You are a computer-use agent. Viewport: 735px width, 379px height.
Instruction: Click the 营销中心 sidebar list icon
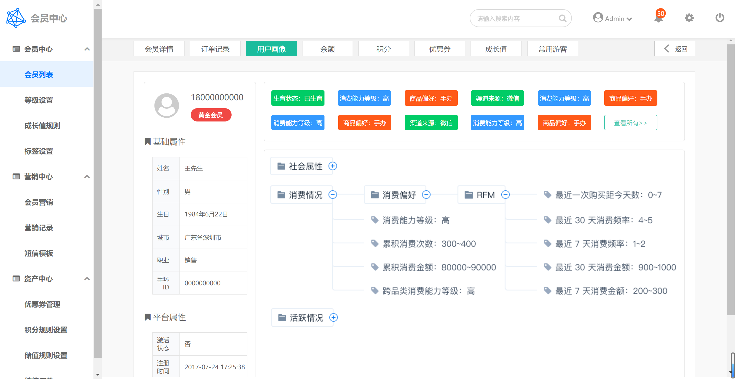(16, 177)
